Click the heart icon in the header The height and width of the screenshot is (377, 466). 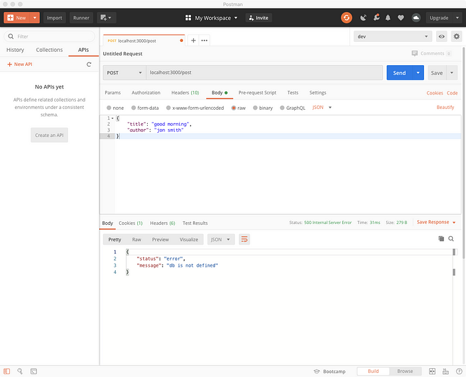(401, 18)
